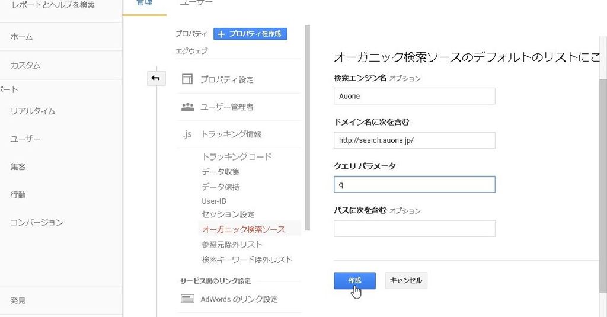Click the User Management people icon

[187, 107]
